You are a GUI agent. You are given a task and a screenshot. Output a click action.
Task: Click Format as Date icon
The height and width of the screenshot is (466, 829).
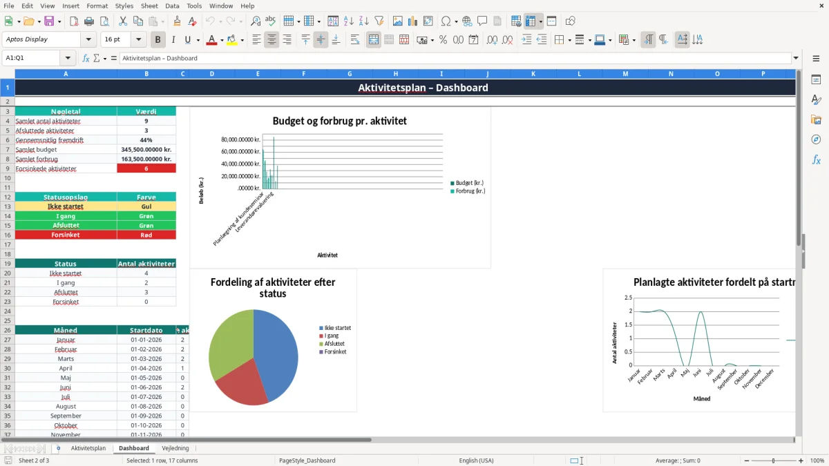click(x=474, y=40)
